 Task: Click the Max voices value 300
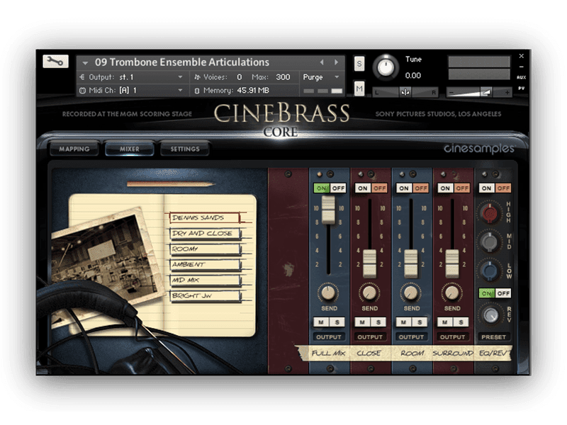tap(283, 77)
